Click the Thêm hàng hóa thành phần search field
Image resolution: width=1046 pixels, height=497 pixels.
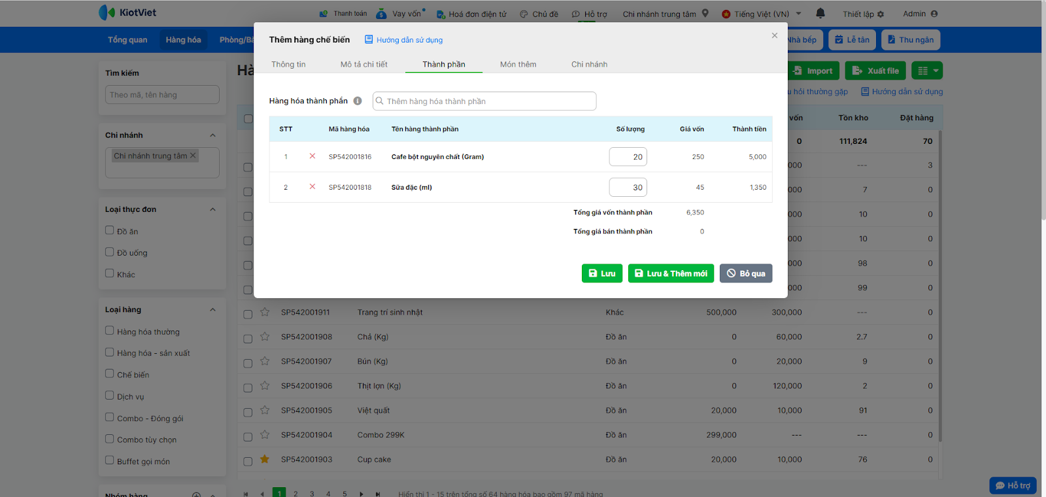coord(484,101)
